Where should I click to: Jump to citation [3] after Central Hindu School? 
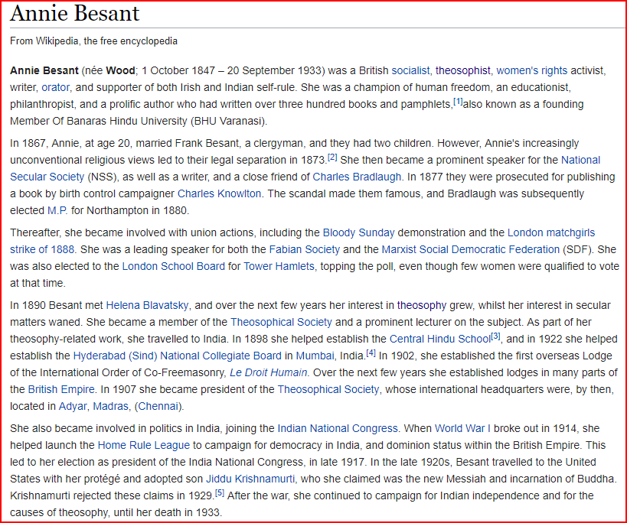tap(495, 336)
